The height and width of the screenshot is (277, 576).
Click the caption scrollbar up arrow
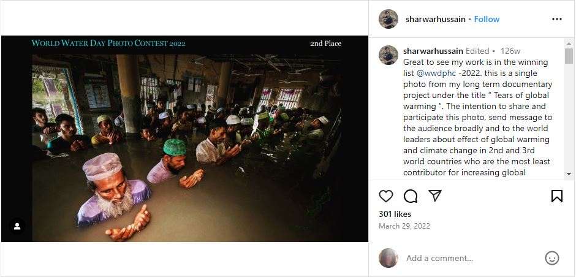coord(569,43)
